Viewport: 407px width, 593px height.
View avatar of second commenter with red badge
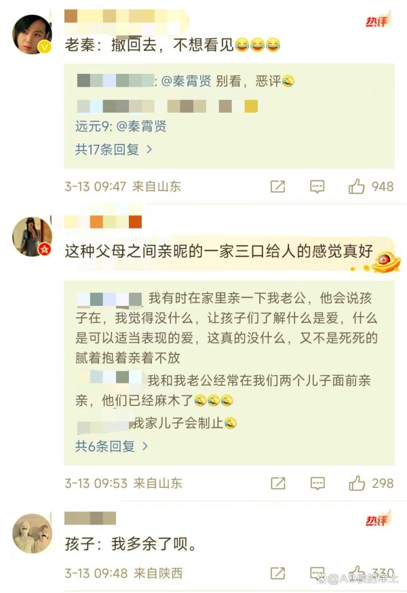point(32,237)
